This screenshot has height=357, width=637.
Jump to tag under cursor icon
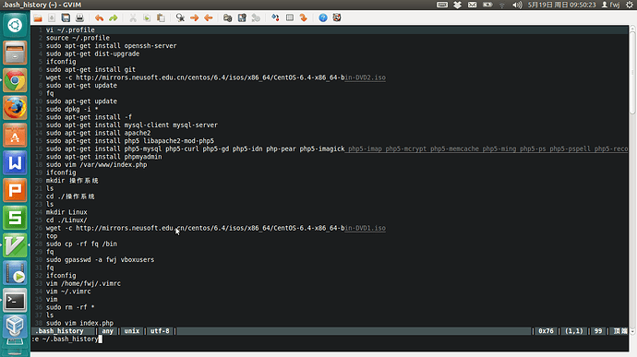[x=304, y=18]
